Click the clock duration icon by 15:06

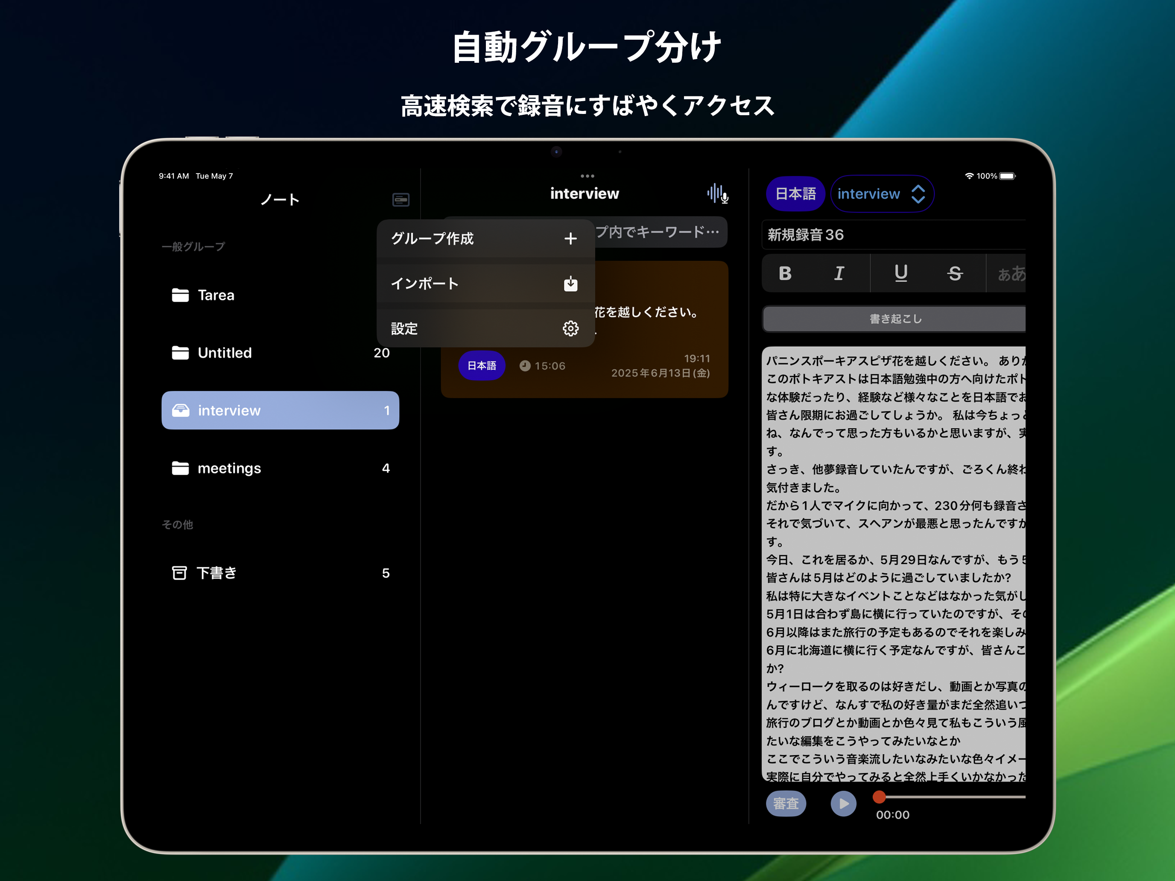click(525, 366)
